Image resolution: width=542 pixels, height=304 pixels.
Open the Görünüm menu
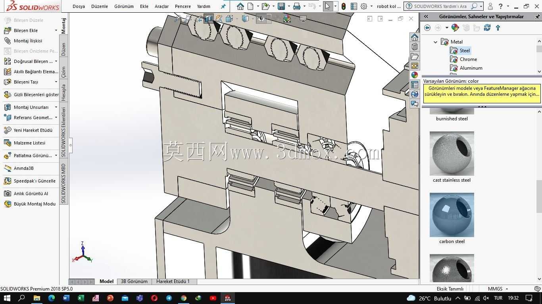124,6
